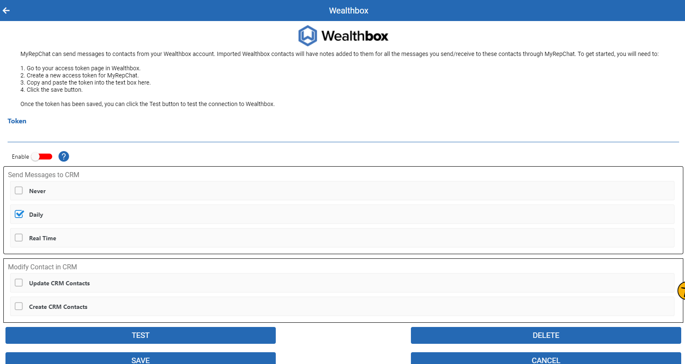Click the Wealthbox title in header bar
Image resolution: width=685 pixels, height=364 pixels.
pyautogui.click(x=348, y=11)
